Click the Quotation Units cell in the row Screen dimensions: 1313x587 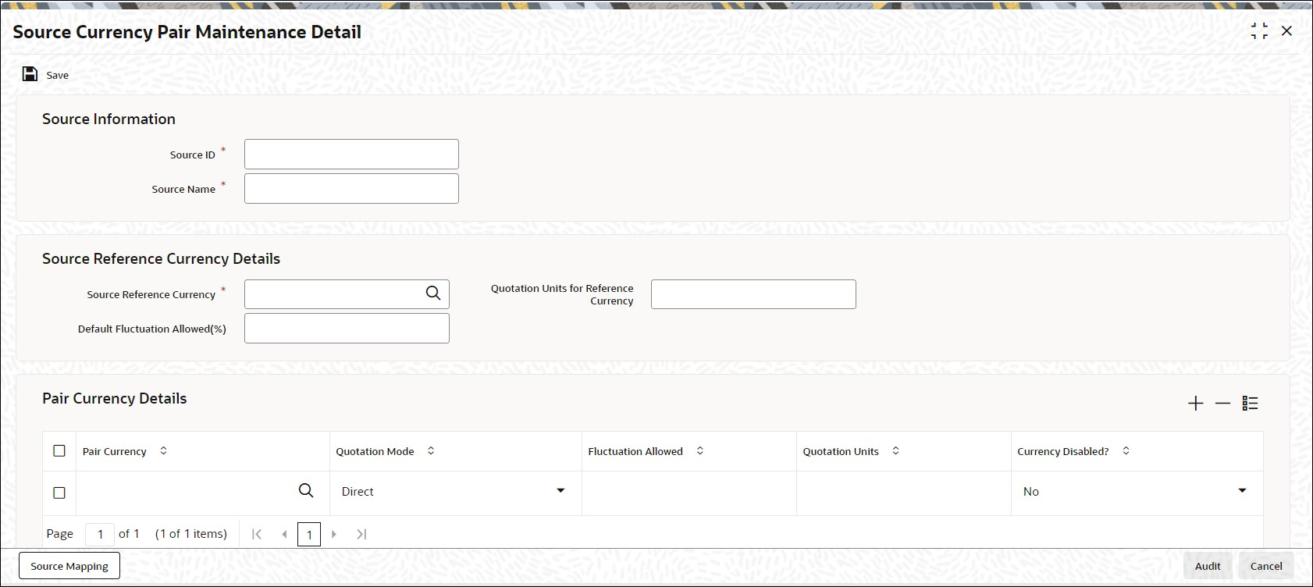(x=904, y=493)
